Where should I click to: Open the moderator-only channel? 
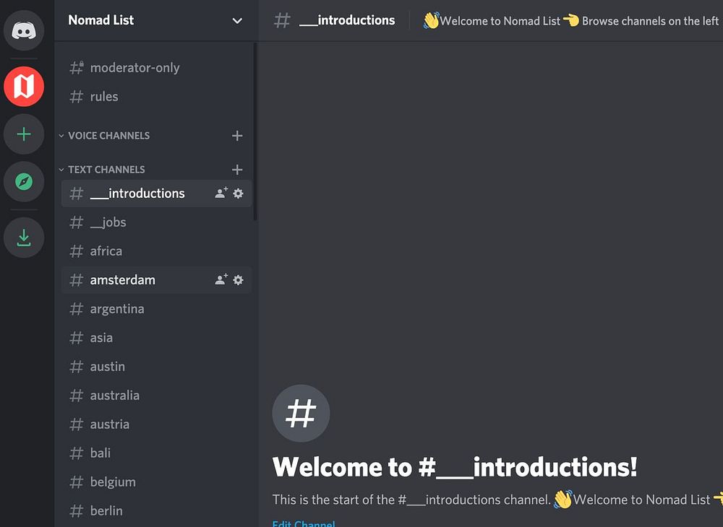pos(156,68)
